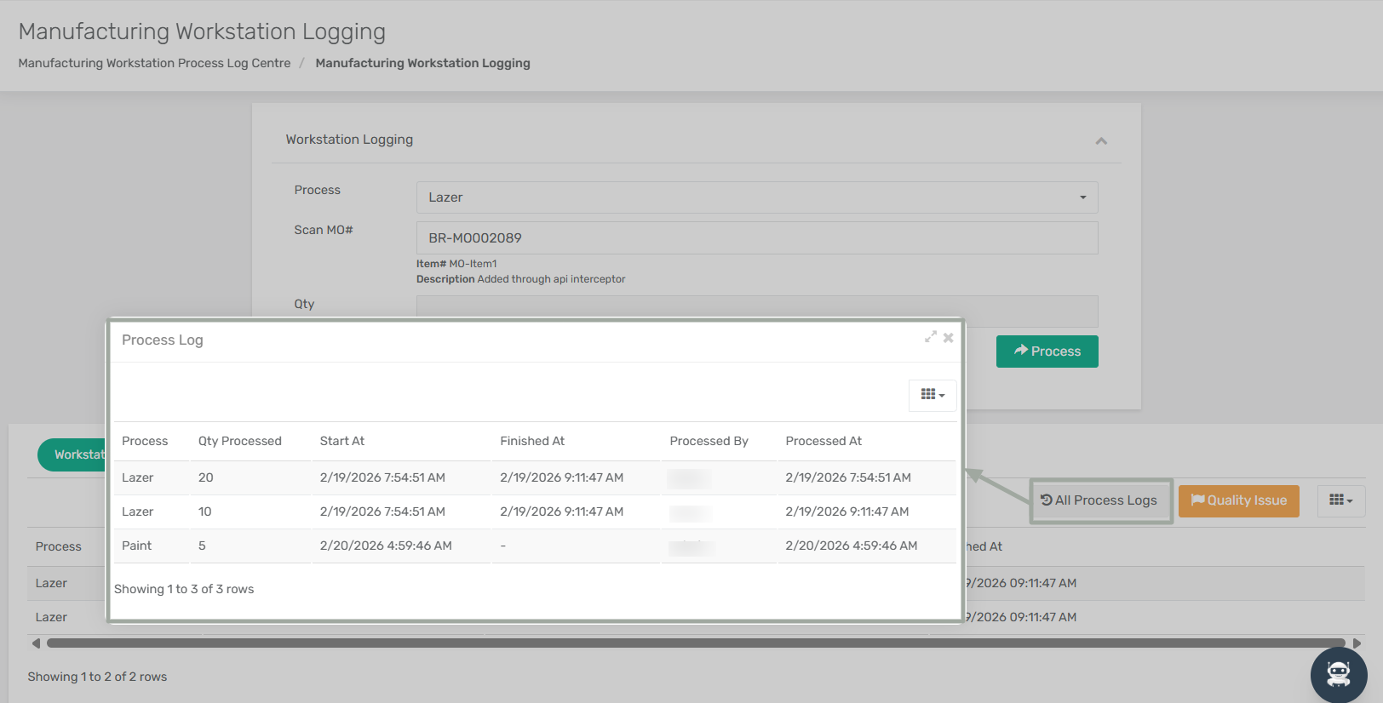Click the Finished At column header

pyautogui.click(x=532, y=441)
